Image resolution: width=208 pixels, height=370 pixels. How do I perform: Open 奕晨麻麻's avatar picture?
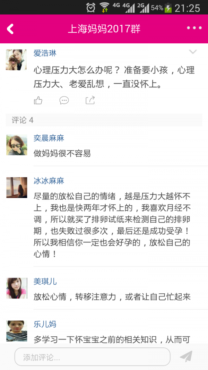coord(16,145)
